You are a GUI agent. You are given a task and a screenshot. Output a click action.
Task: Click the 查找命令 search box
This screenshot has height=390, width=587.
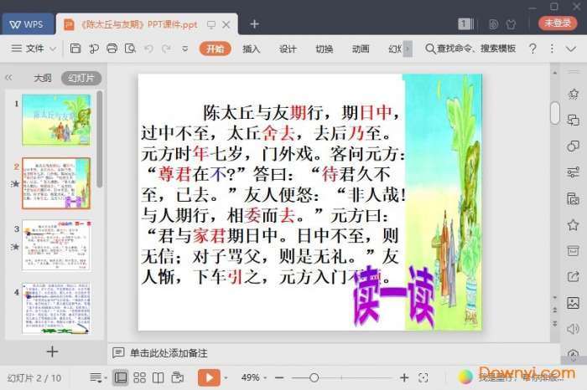click(x=471, y=49)
